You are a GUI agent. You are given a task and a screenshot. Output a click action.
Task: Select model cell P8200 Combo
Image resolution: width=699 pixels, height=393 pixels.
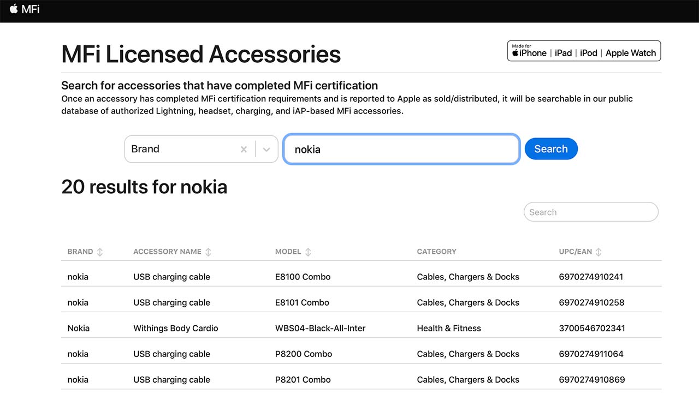[x=304, y=354]
